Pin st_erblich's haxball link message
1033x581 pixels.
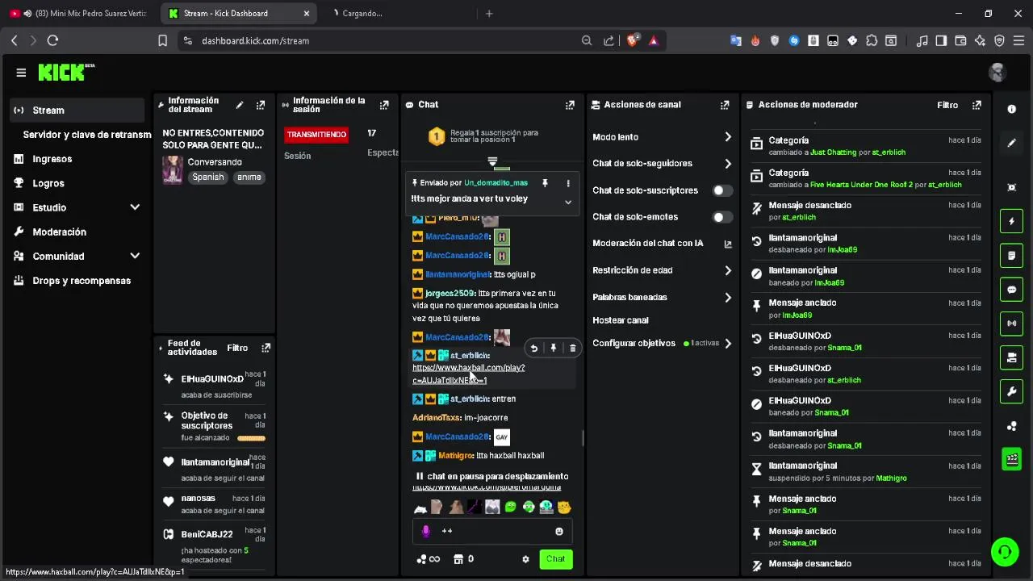pos(553,348)
